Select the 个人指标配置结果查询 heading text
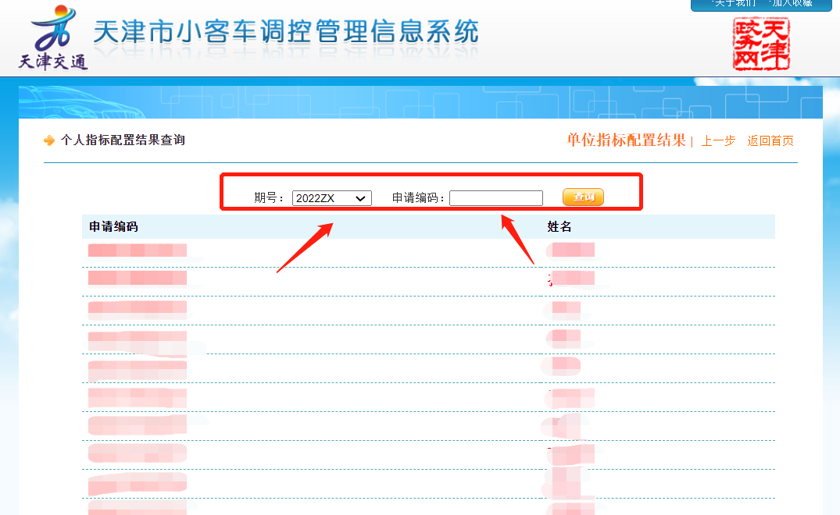The image size is (840, 515). point(123,140)
